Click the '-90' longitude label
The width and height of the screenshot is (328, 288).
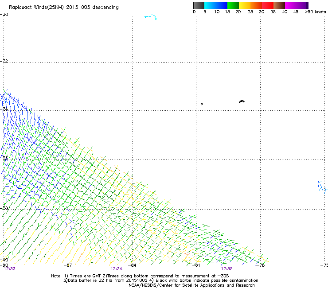[4, 265]
